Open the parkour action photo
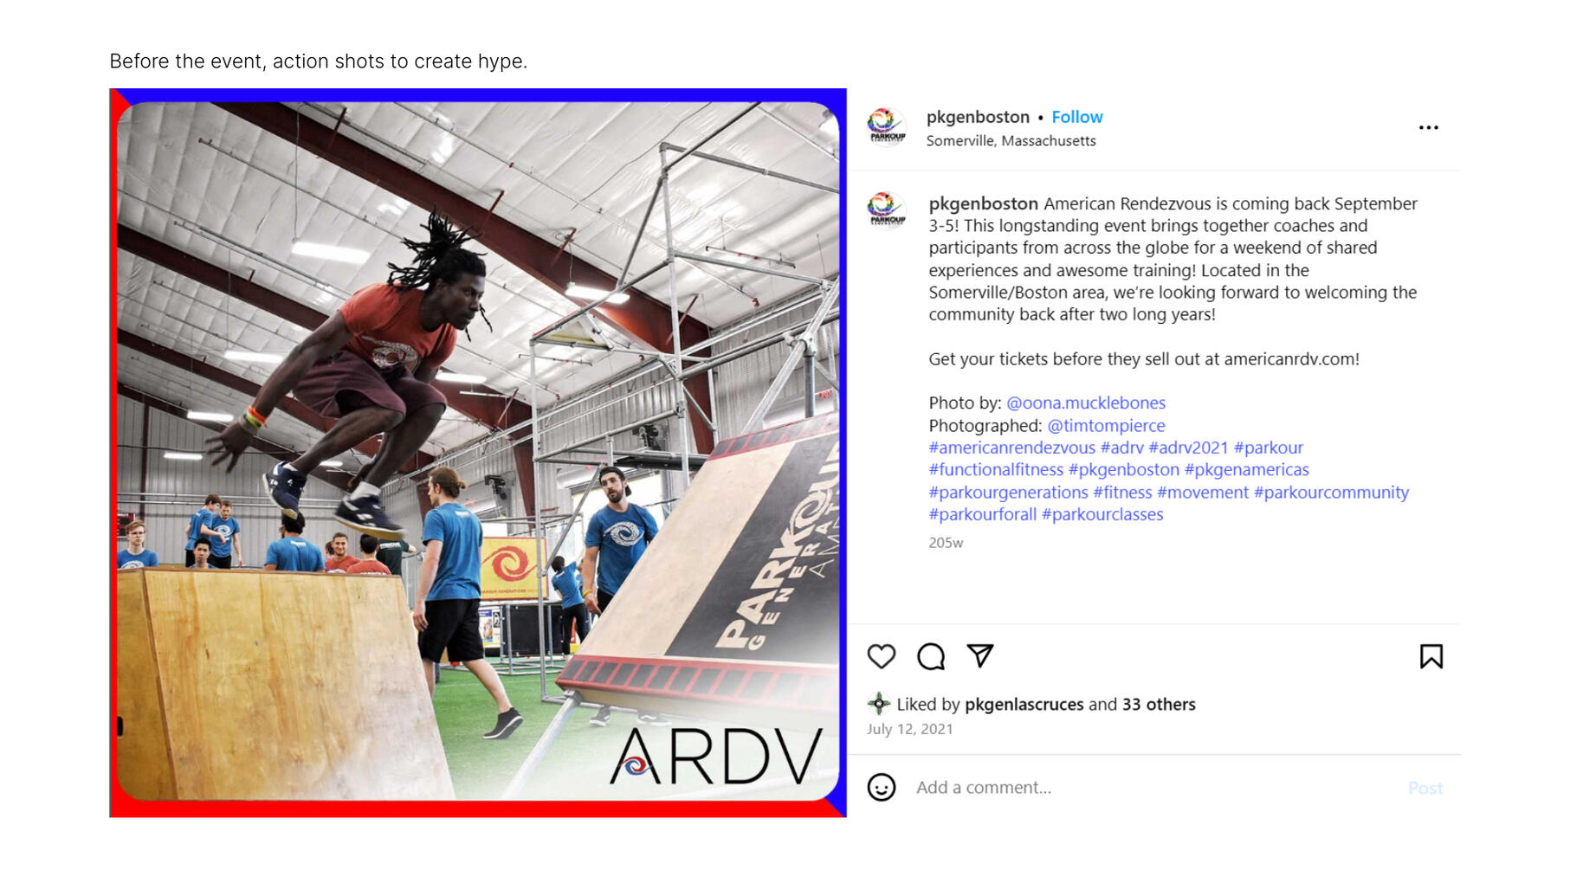Screen dimensions: 1570x883 478,453
